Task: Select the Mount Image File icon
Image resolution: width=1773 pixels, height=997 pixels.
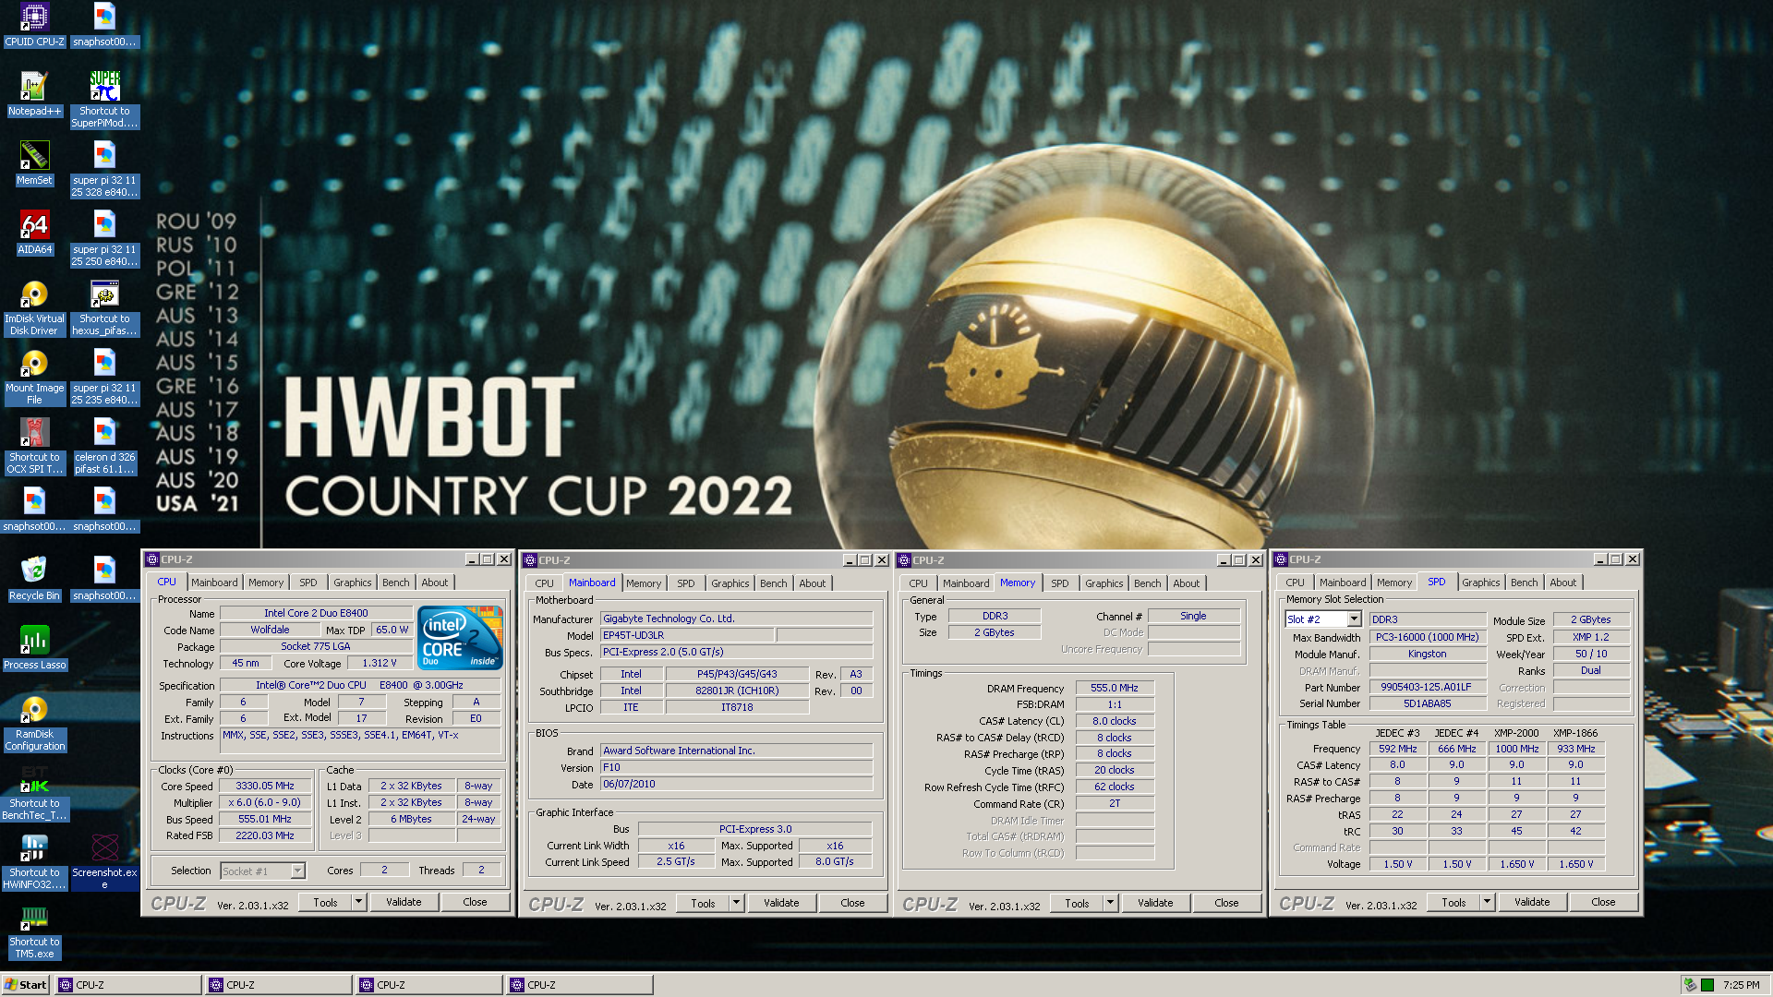Action: 34,377
